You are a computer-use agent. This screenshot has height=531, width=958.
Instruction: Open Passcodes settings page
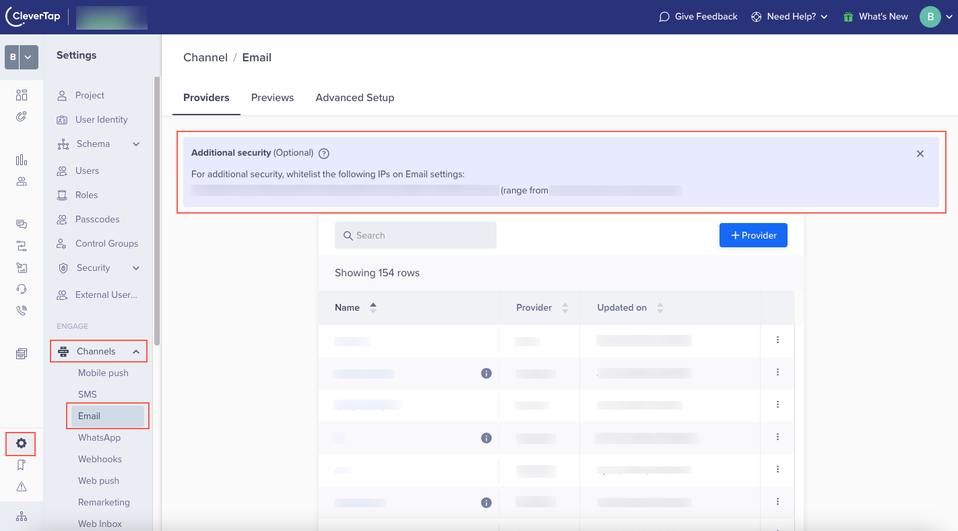(x=99, y=220)
